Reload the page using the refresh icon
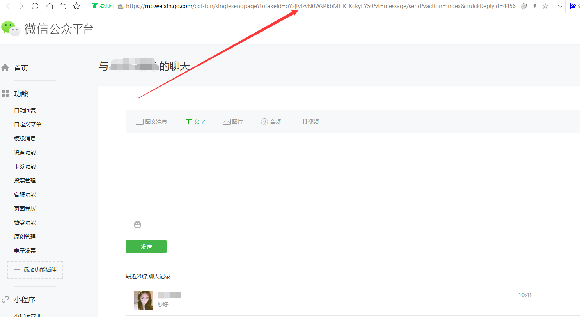Screen dimensions: 580x317 pos(35,6)
